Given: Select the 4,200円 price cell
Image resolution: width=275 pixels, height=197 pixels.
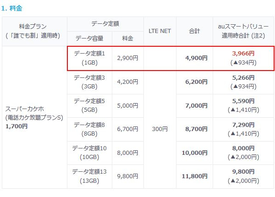Looking at the screenshot, I should (x=128, y=82).
